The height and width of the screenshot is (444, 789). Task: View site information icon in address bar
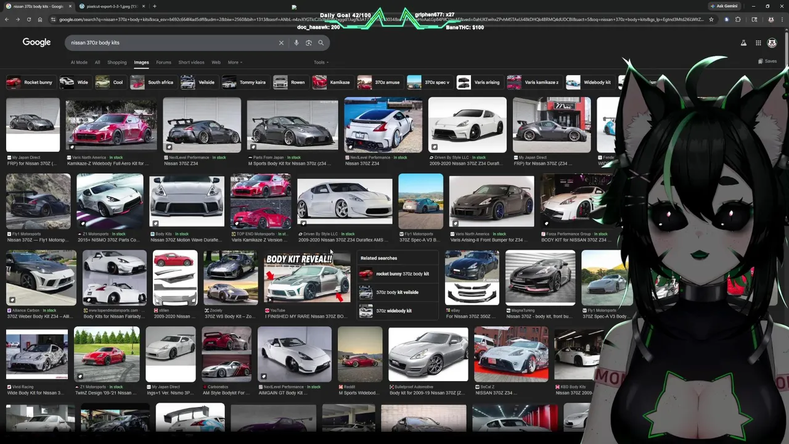pyautogui.click(x=54, y=19)
